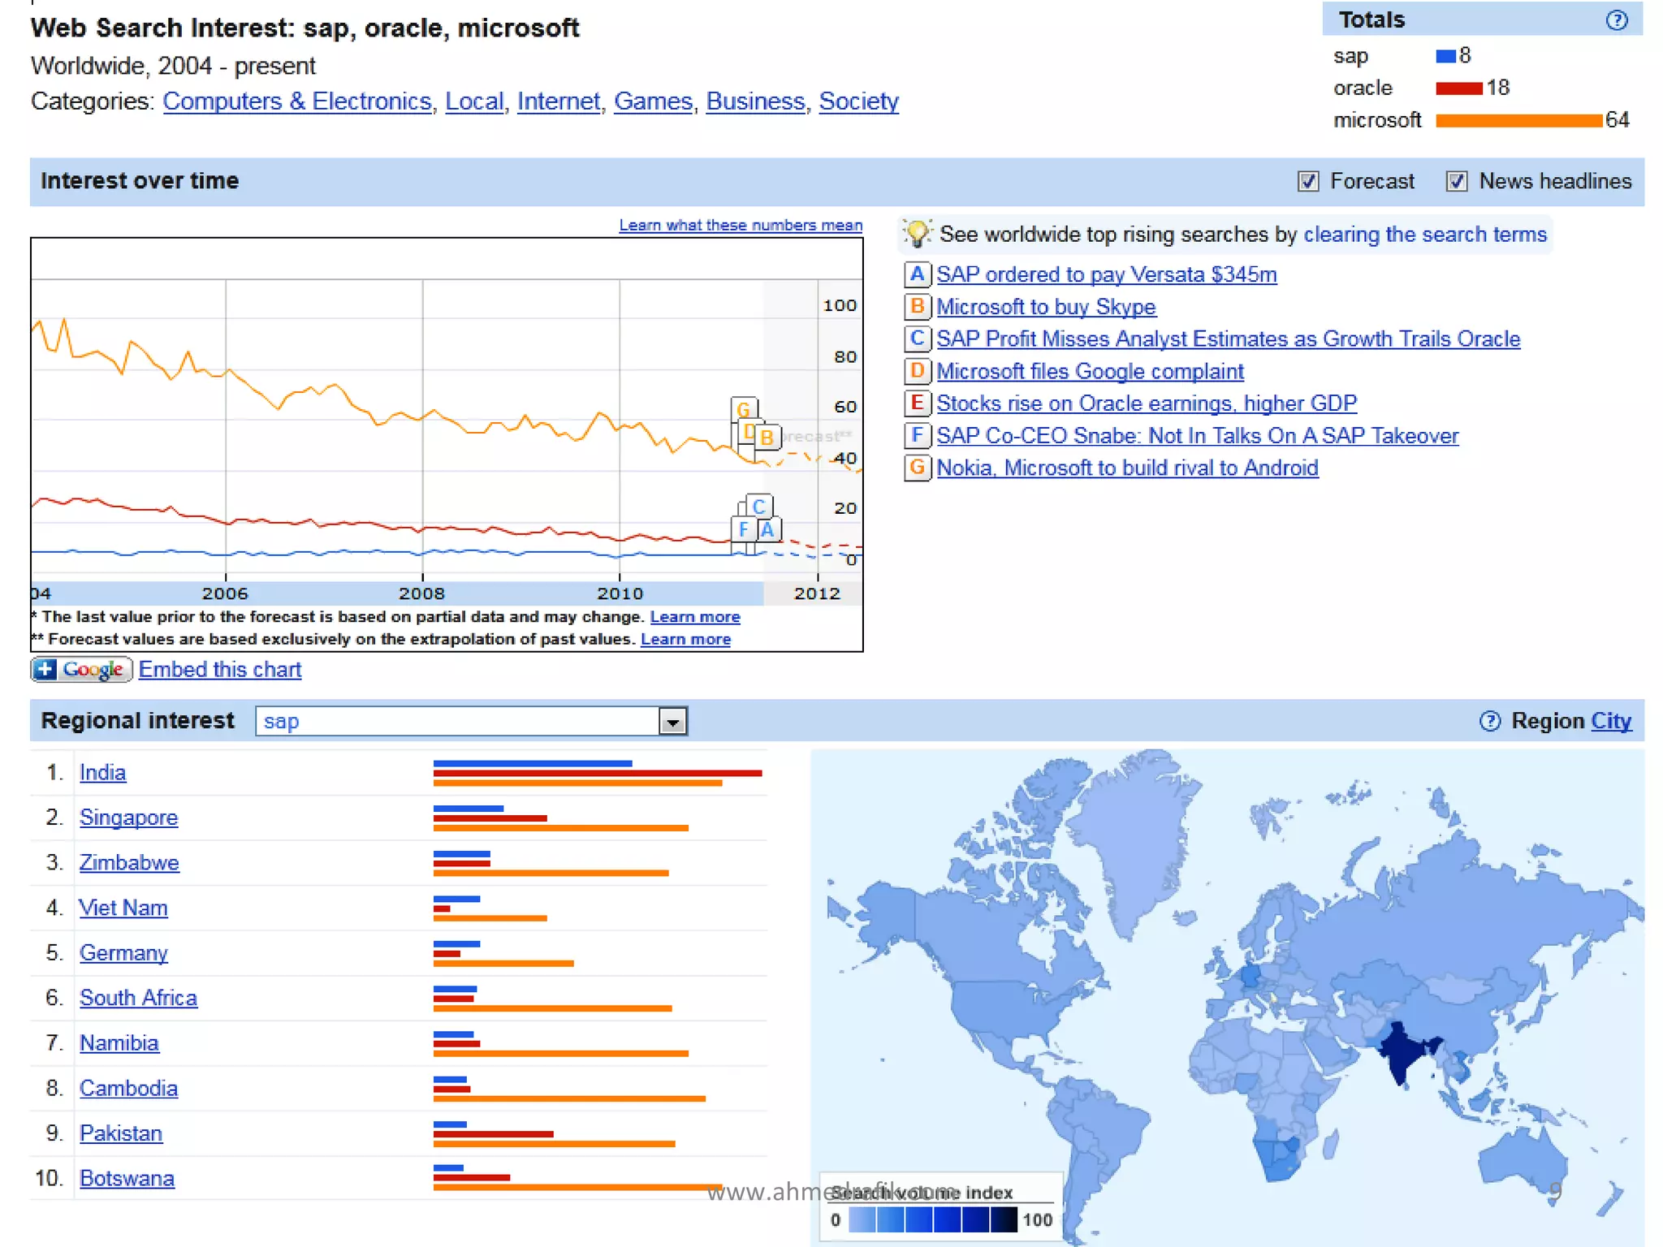Click headline marker E icon in news list
Viewport: 1663px width, 1247px height.
coord(917,403)
